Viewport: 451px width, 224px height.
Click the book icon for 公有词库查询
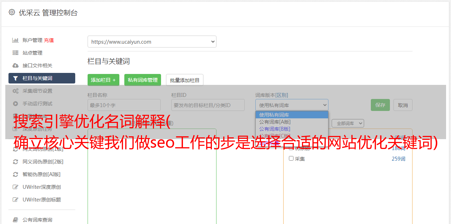pos(15,220)
